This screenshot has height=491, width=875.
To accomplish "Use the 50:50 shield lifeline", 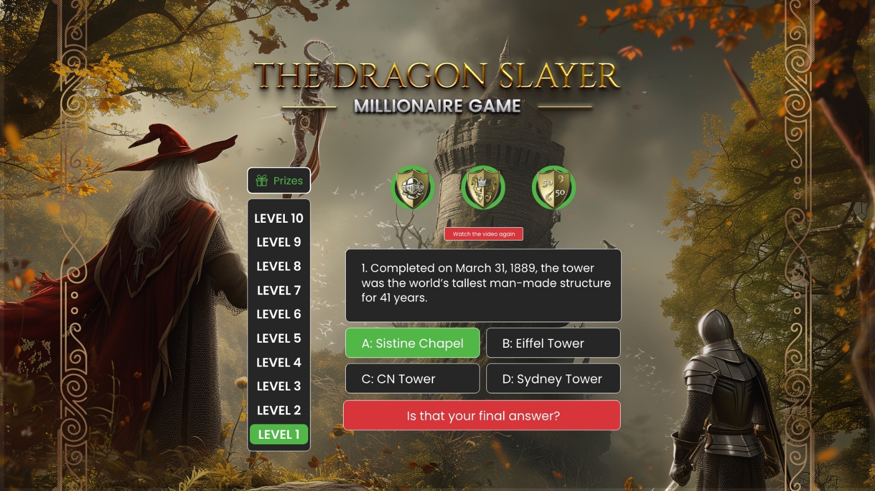I will click(x=554, y=188).
